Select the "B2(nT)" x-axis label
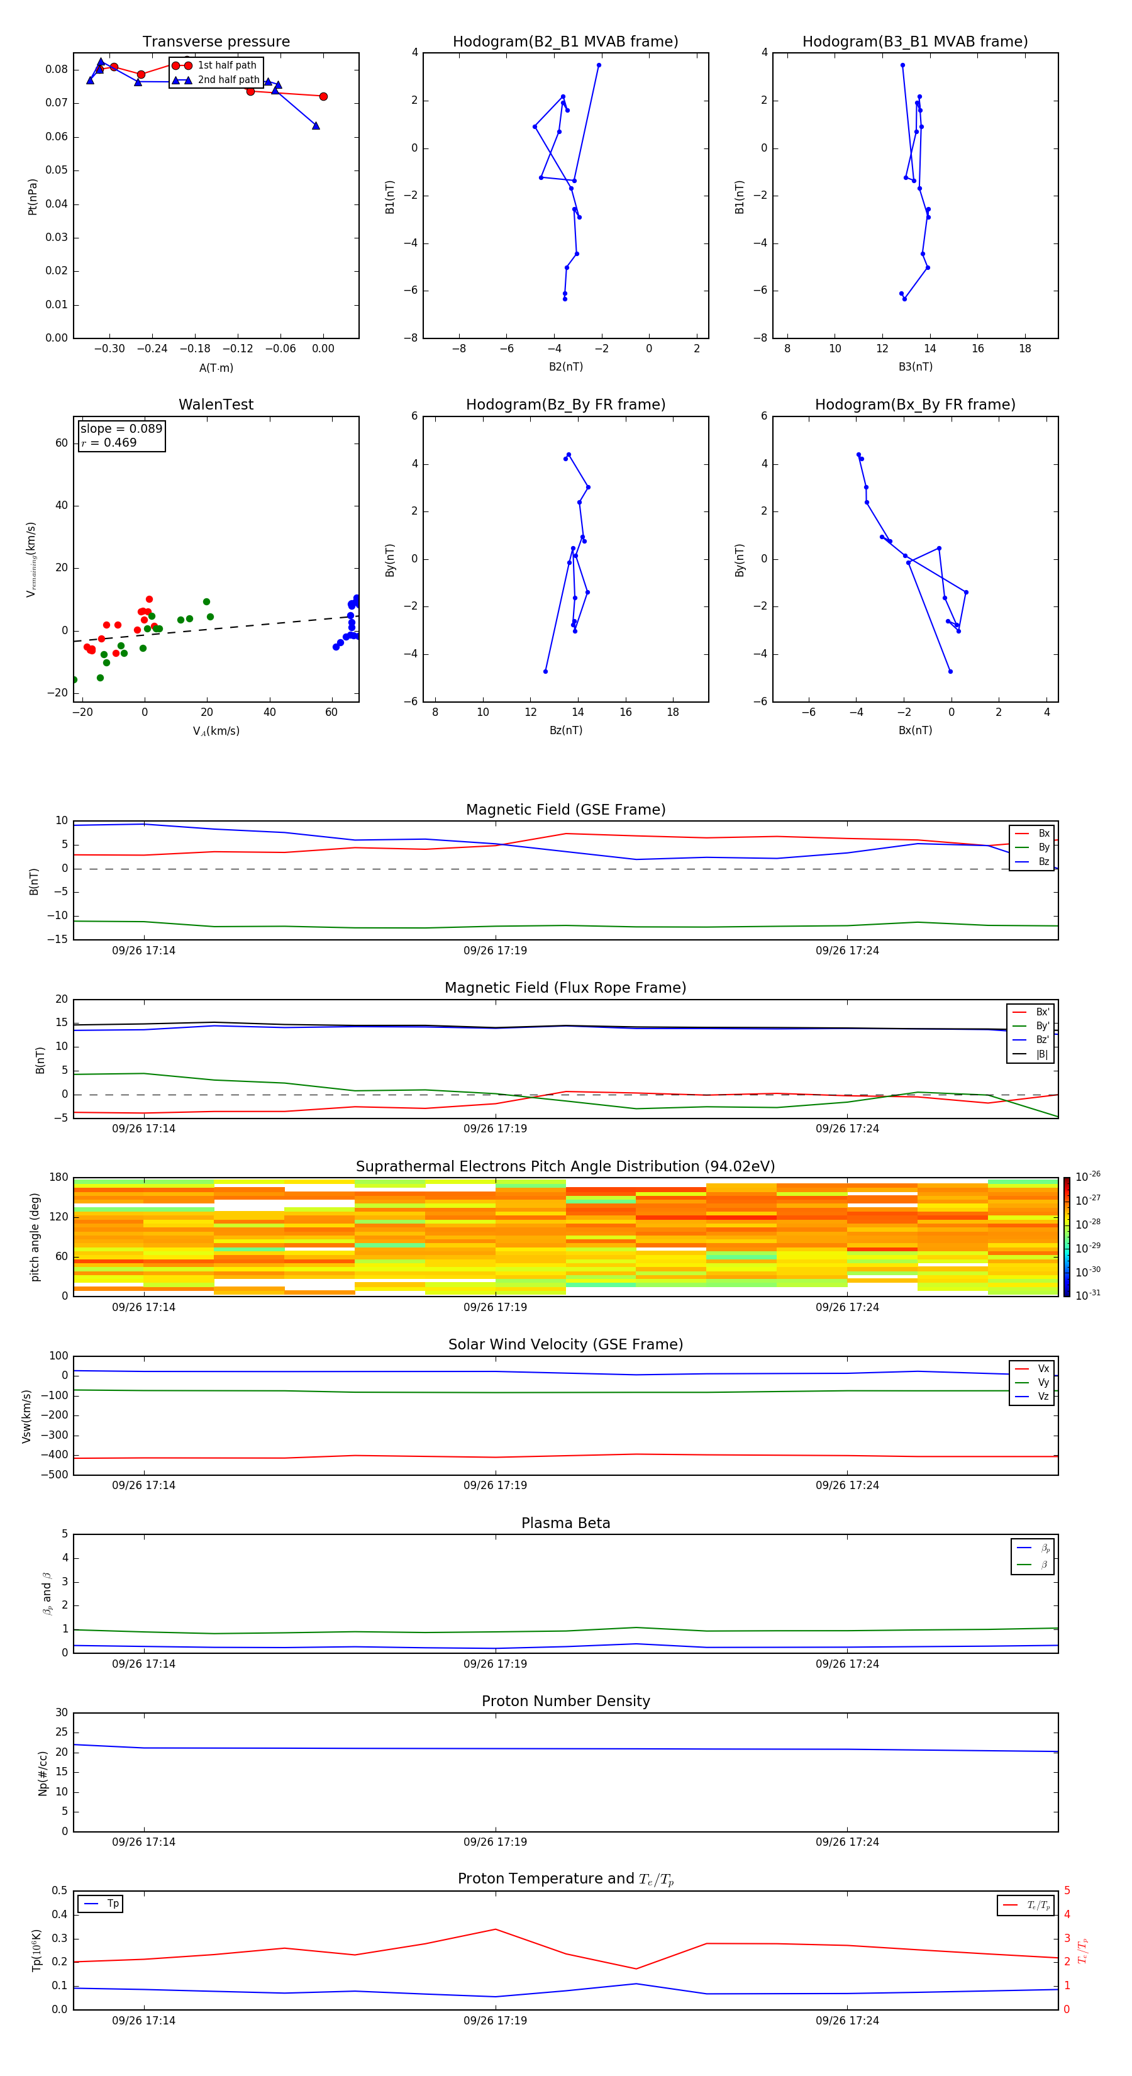This screenshot has height=2076, width=1132. tap(565, 367)
